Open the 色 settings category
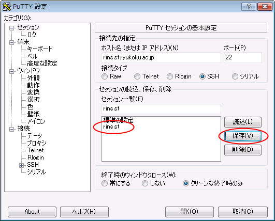Image resolution: width=275 pixels, height=221 pixels. point(30,107)
